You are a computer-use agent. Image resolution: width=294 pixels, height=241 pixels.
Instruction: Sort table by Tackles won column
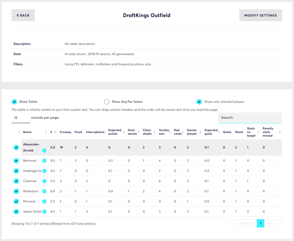point(164,132)
